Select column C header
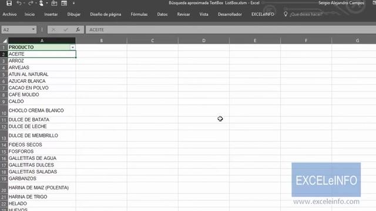The height and width of the screenshot is (211, 376). pos(153,40)
